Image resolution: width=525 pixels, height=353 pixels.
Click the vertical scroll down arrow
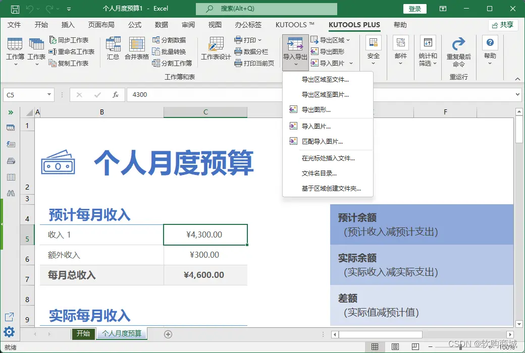coord(519,324)
